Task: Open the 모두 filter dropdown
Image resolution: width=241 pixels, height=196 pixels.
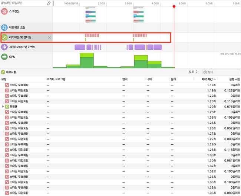Action: [193, 72]
